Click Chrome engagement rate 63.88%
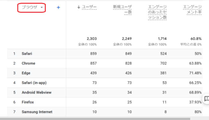209x120 pixels. (x=195, y=63)
